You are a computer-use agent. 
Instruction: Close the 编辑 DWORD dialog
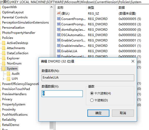(133, 61)
